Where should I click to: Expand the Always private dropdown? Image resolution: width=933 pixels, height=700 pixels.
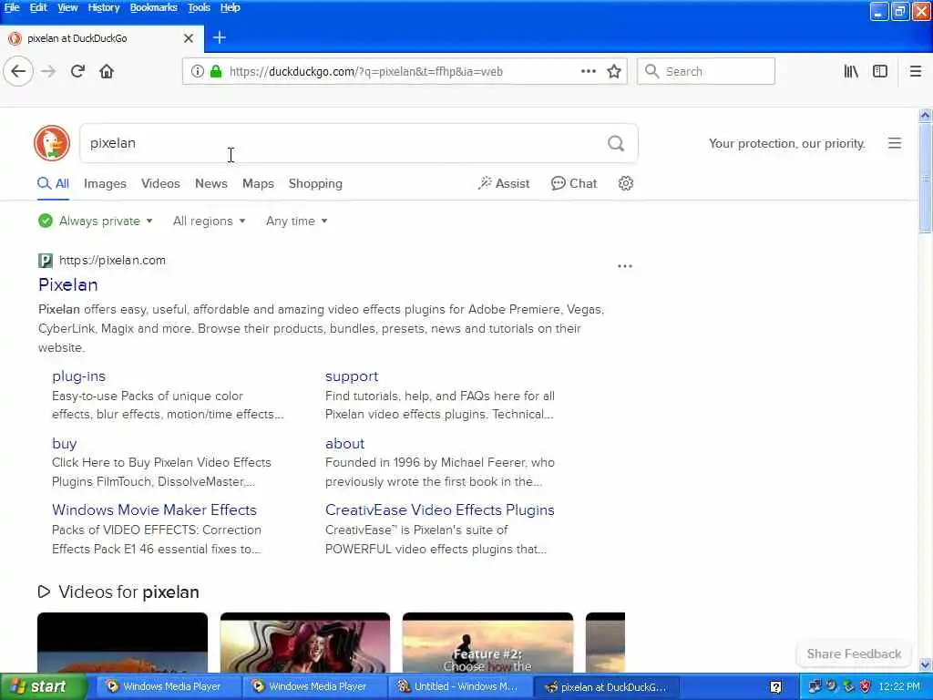[96, 221]
